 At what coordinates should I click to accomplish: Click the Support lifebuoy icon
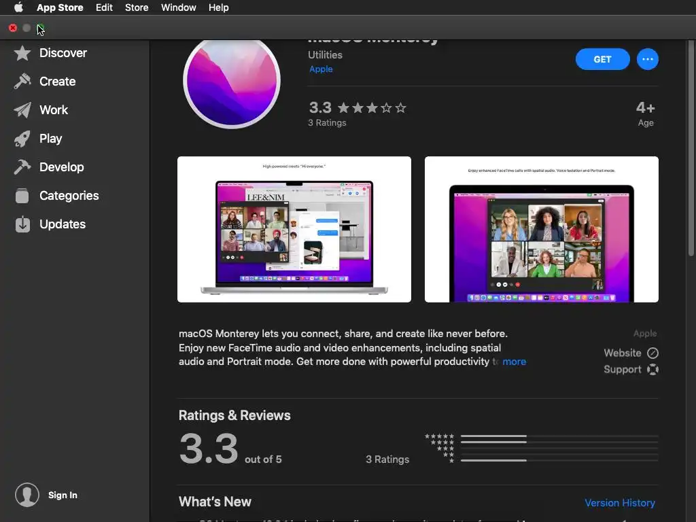point(652,369)
